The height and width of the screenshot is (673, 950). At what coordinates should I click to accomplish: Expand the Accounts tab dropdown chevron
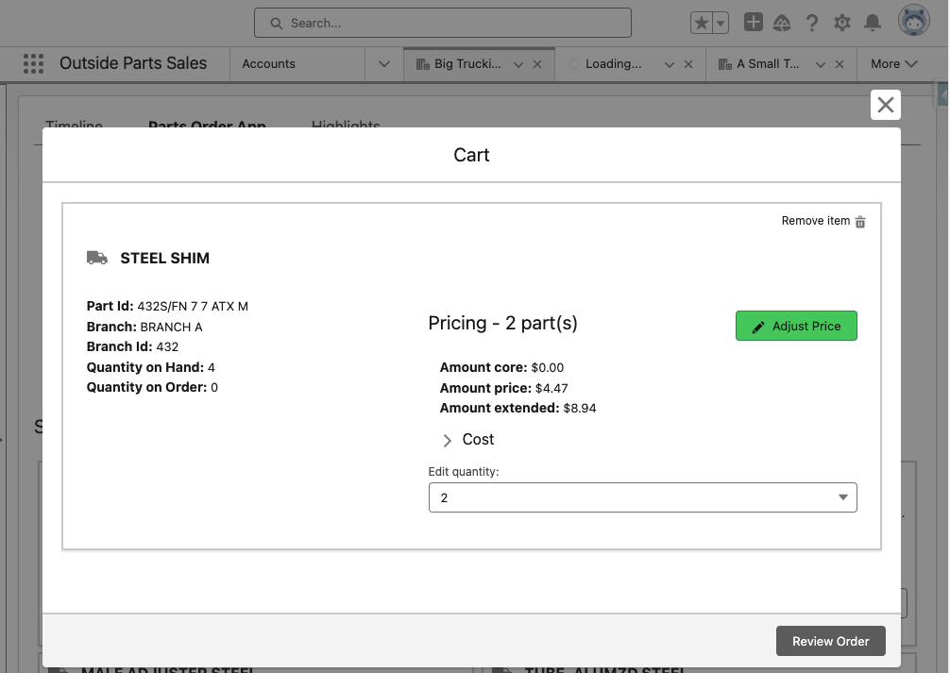pos(384,63)
